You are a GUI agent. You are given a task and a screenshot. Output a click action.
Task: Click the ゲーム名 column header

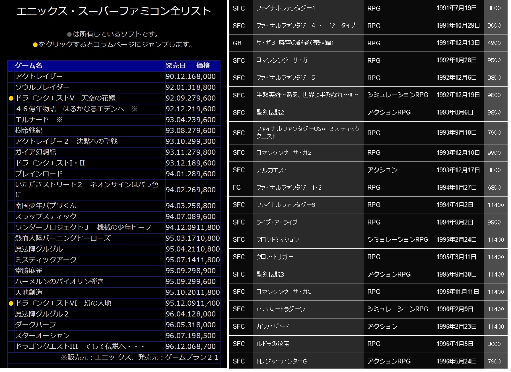29,66
